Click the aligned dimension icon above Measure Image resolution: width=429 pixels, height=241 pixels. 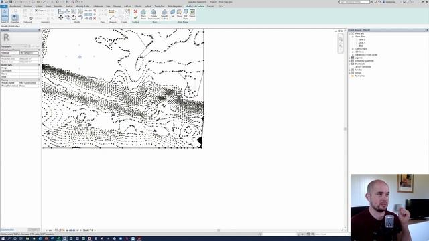tap(111, 11)
